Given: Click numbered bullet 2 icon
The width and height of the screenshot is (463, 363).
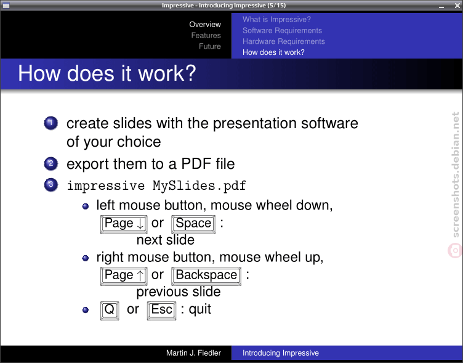Looking at the screenshot, I should coord(50,163).
